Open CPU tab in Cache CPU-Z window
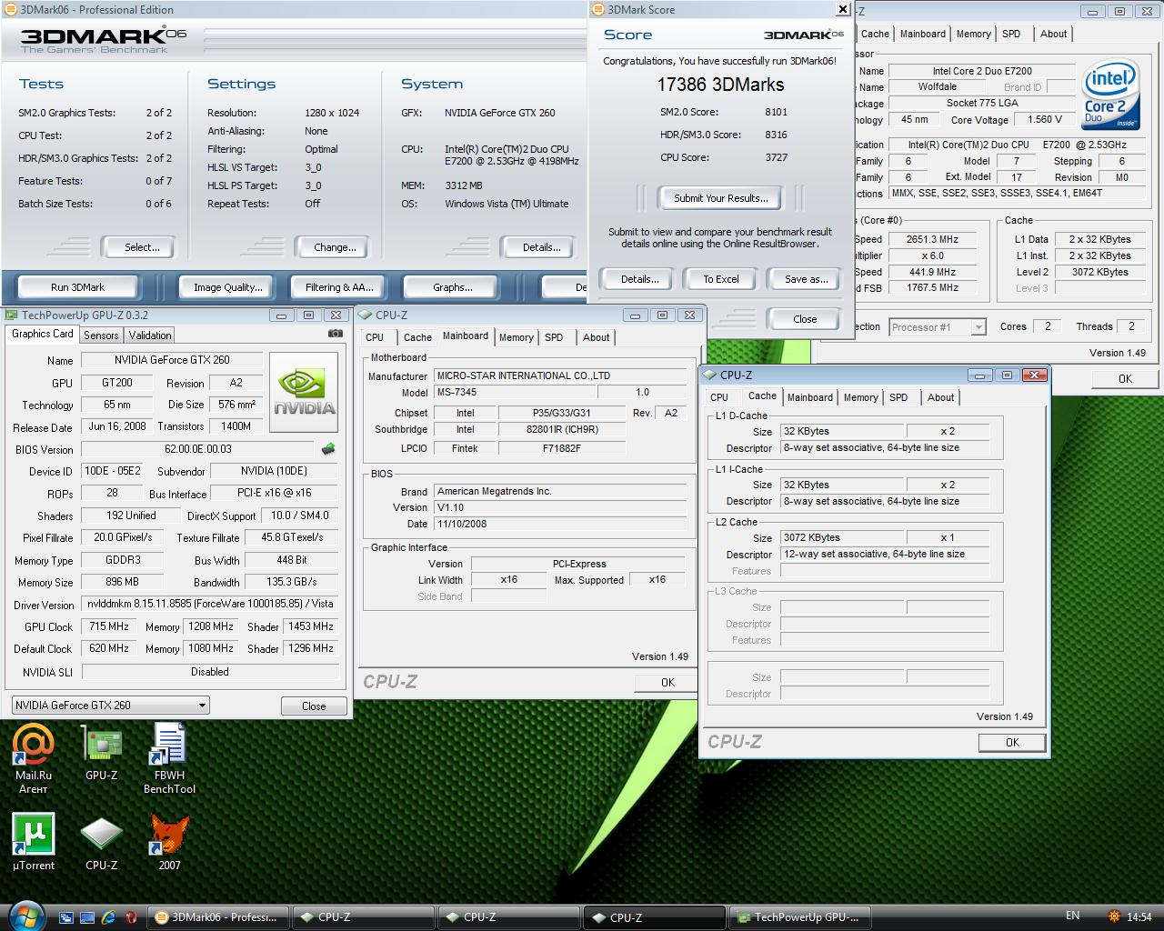The height and width of the screenshot is (931, 1164). (719, 397)
